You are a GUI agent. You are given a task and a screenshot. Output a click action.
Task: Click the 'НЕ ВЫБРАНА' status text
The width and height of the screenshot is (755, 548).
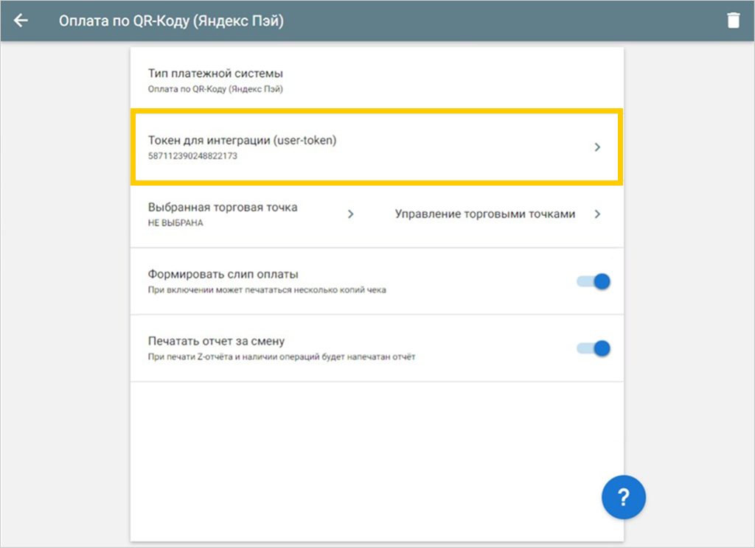(x=175, y=223)
